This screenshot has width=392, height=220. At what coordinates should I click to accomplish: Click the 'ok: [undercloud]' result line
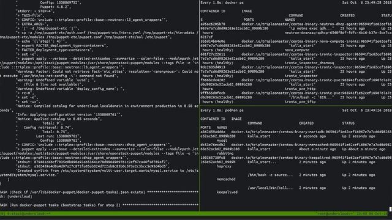(x=16, y=197)
